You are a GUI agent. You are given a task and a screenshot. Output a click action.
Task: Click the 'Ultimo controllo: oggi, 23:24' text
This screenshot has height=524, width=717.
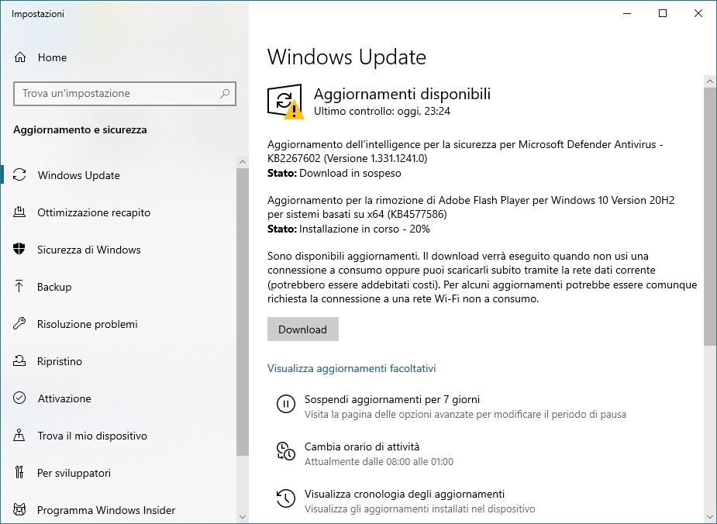(x=382, y=111)
